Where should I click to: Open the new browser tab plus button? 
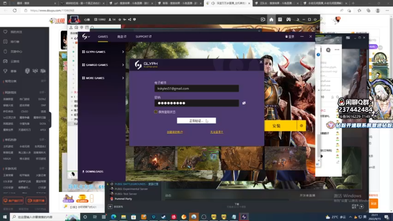353,3
